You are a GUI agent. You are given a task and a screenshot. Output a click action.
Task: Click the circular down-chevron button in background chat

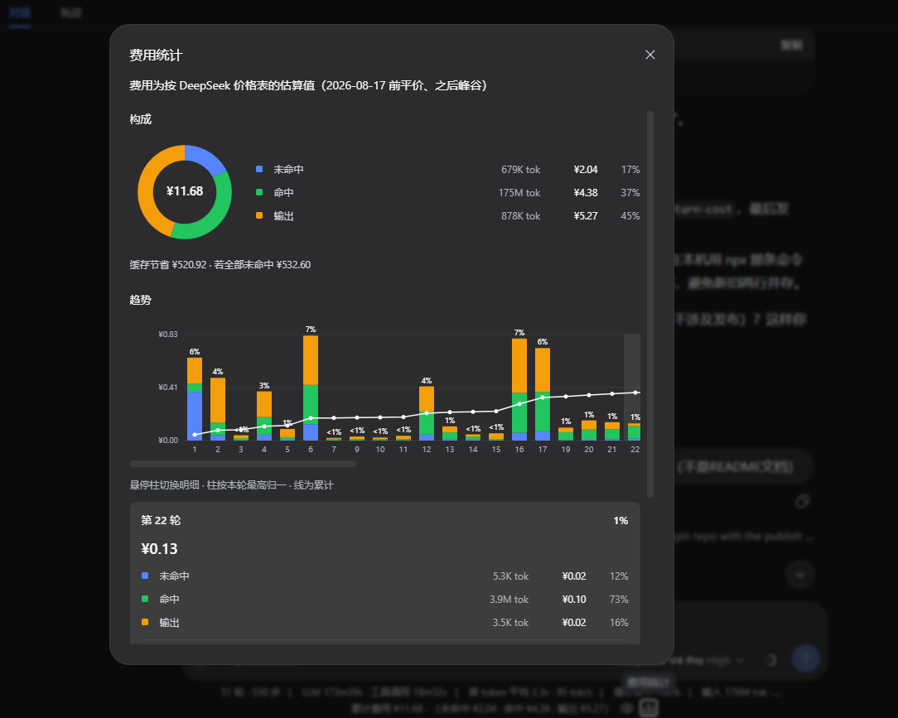[800, 575]
